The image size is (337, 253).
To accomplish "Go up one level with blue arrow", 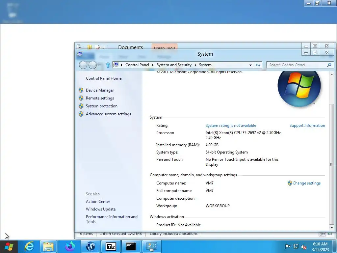I will click(x=108, y=65).
